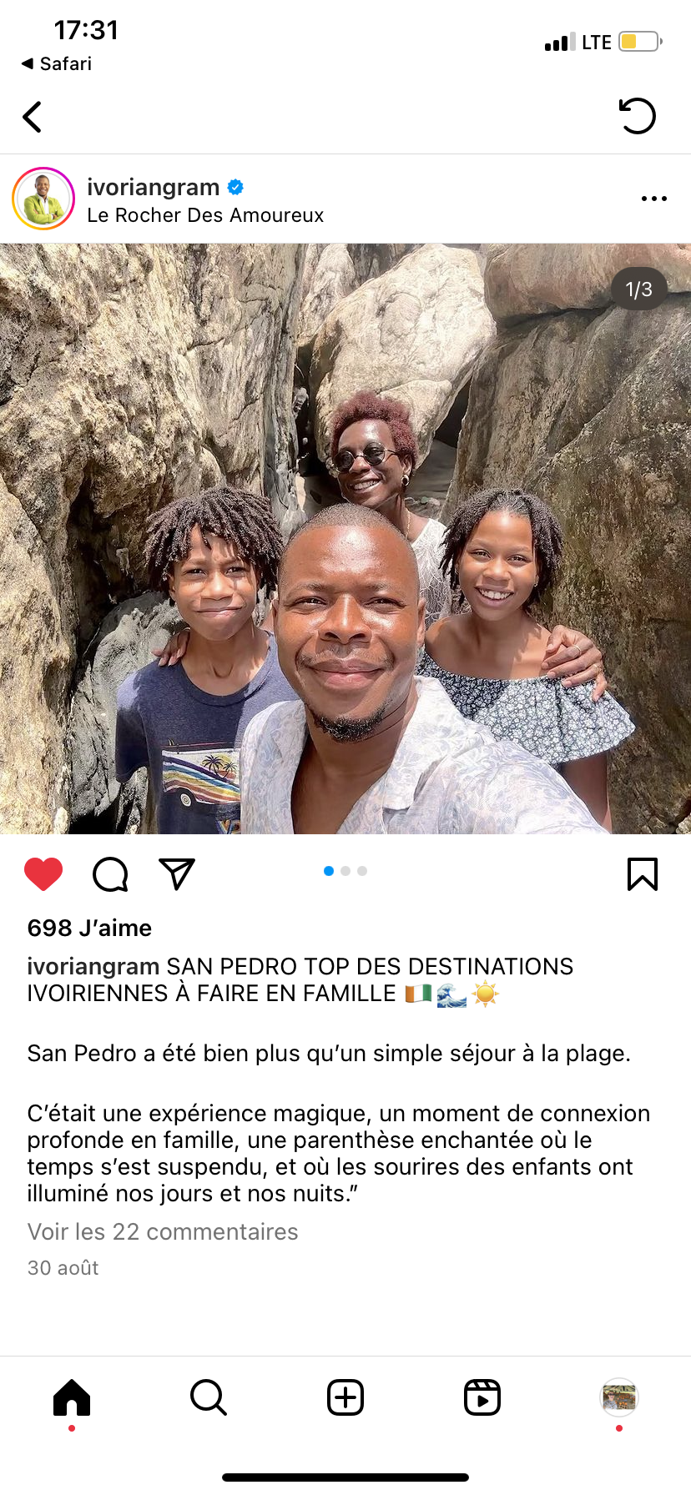Image resolution: width=691 pixels, height=1495 pixels.
Task: Unlike the post via red heart
Action: pyautogui.click(x=43, y=874)
